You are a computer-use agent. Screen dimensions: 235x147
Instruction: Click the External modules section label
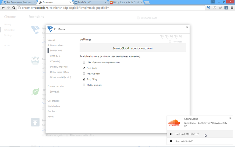56,86
